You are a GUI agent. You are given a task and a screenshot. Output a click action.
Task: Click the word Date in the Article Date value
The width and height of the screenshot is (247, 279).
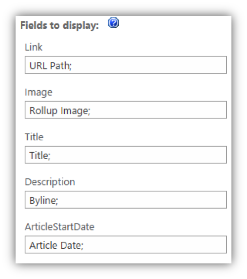tap(71, 245)
